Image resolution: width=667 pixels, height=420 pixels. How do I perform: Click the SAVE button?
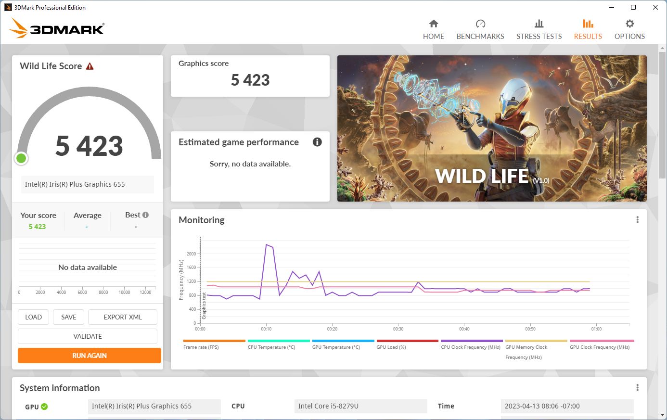[x=68, y=317]
